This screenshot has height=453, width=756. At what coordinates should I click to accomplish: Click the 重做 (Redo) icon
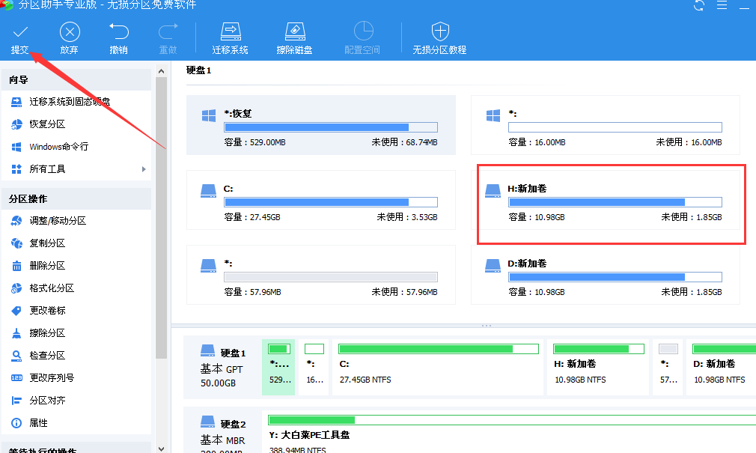point(168,32)
